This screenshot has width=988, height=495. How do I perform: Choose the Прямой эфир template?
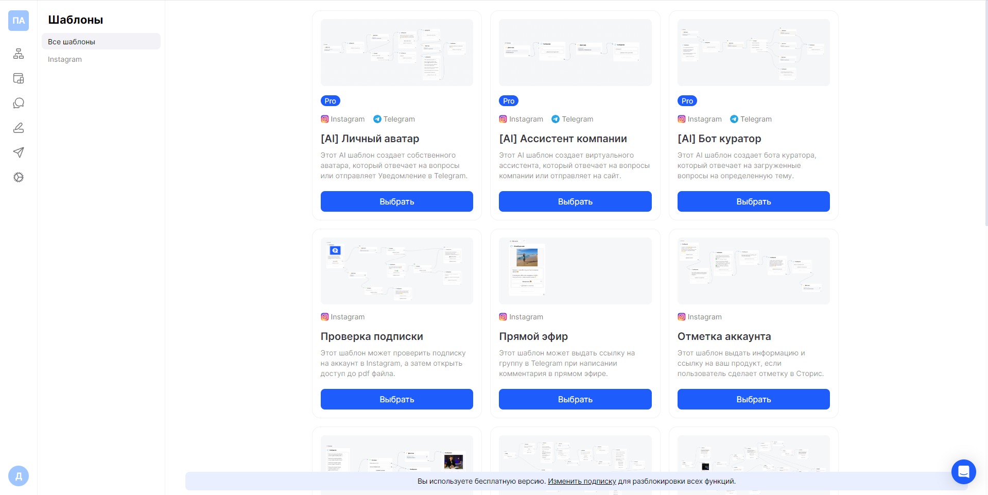[575, 399]
